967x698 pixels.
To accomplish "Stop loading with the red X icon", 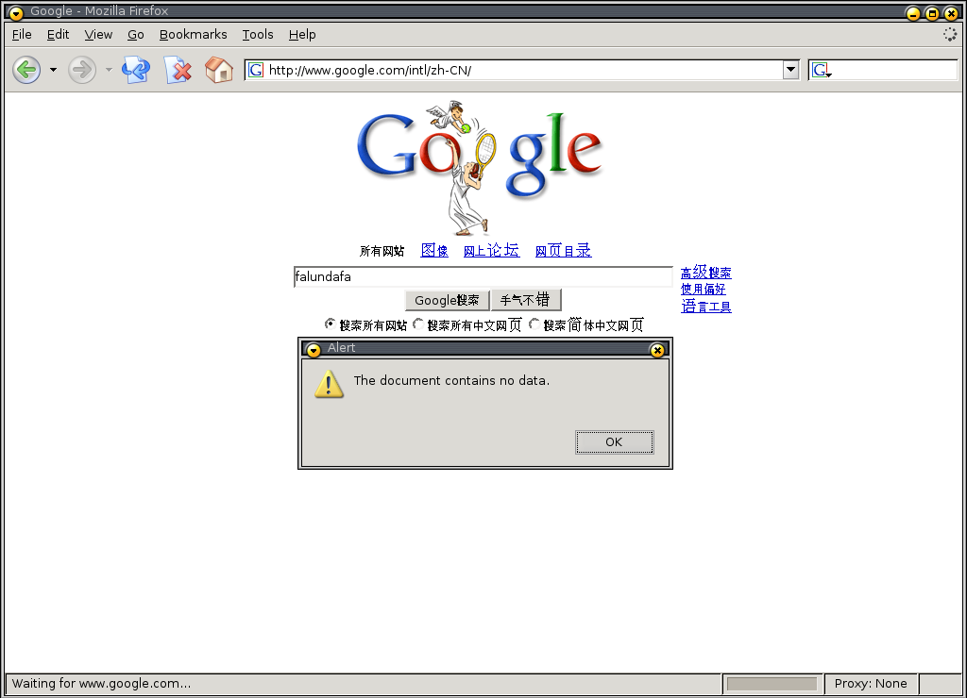I will tap(178, 70).
